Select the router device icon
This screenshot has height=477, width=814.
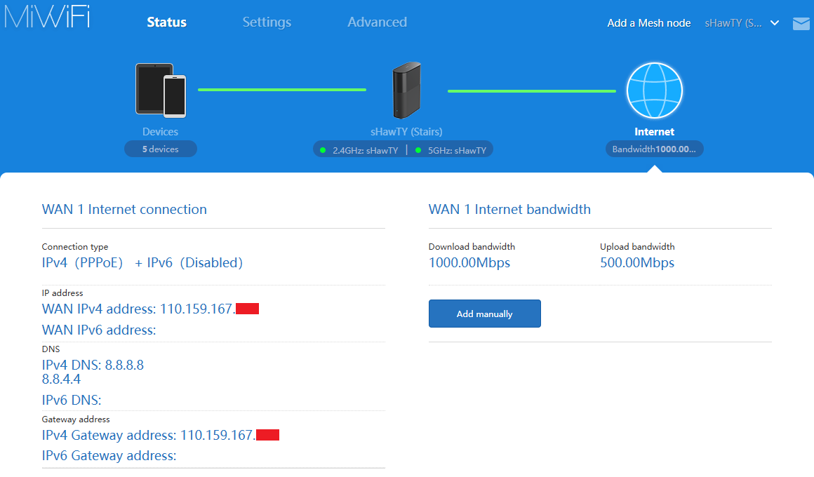tap(406, 90)
